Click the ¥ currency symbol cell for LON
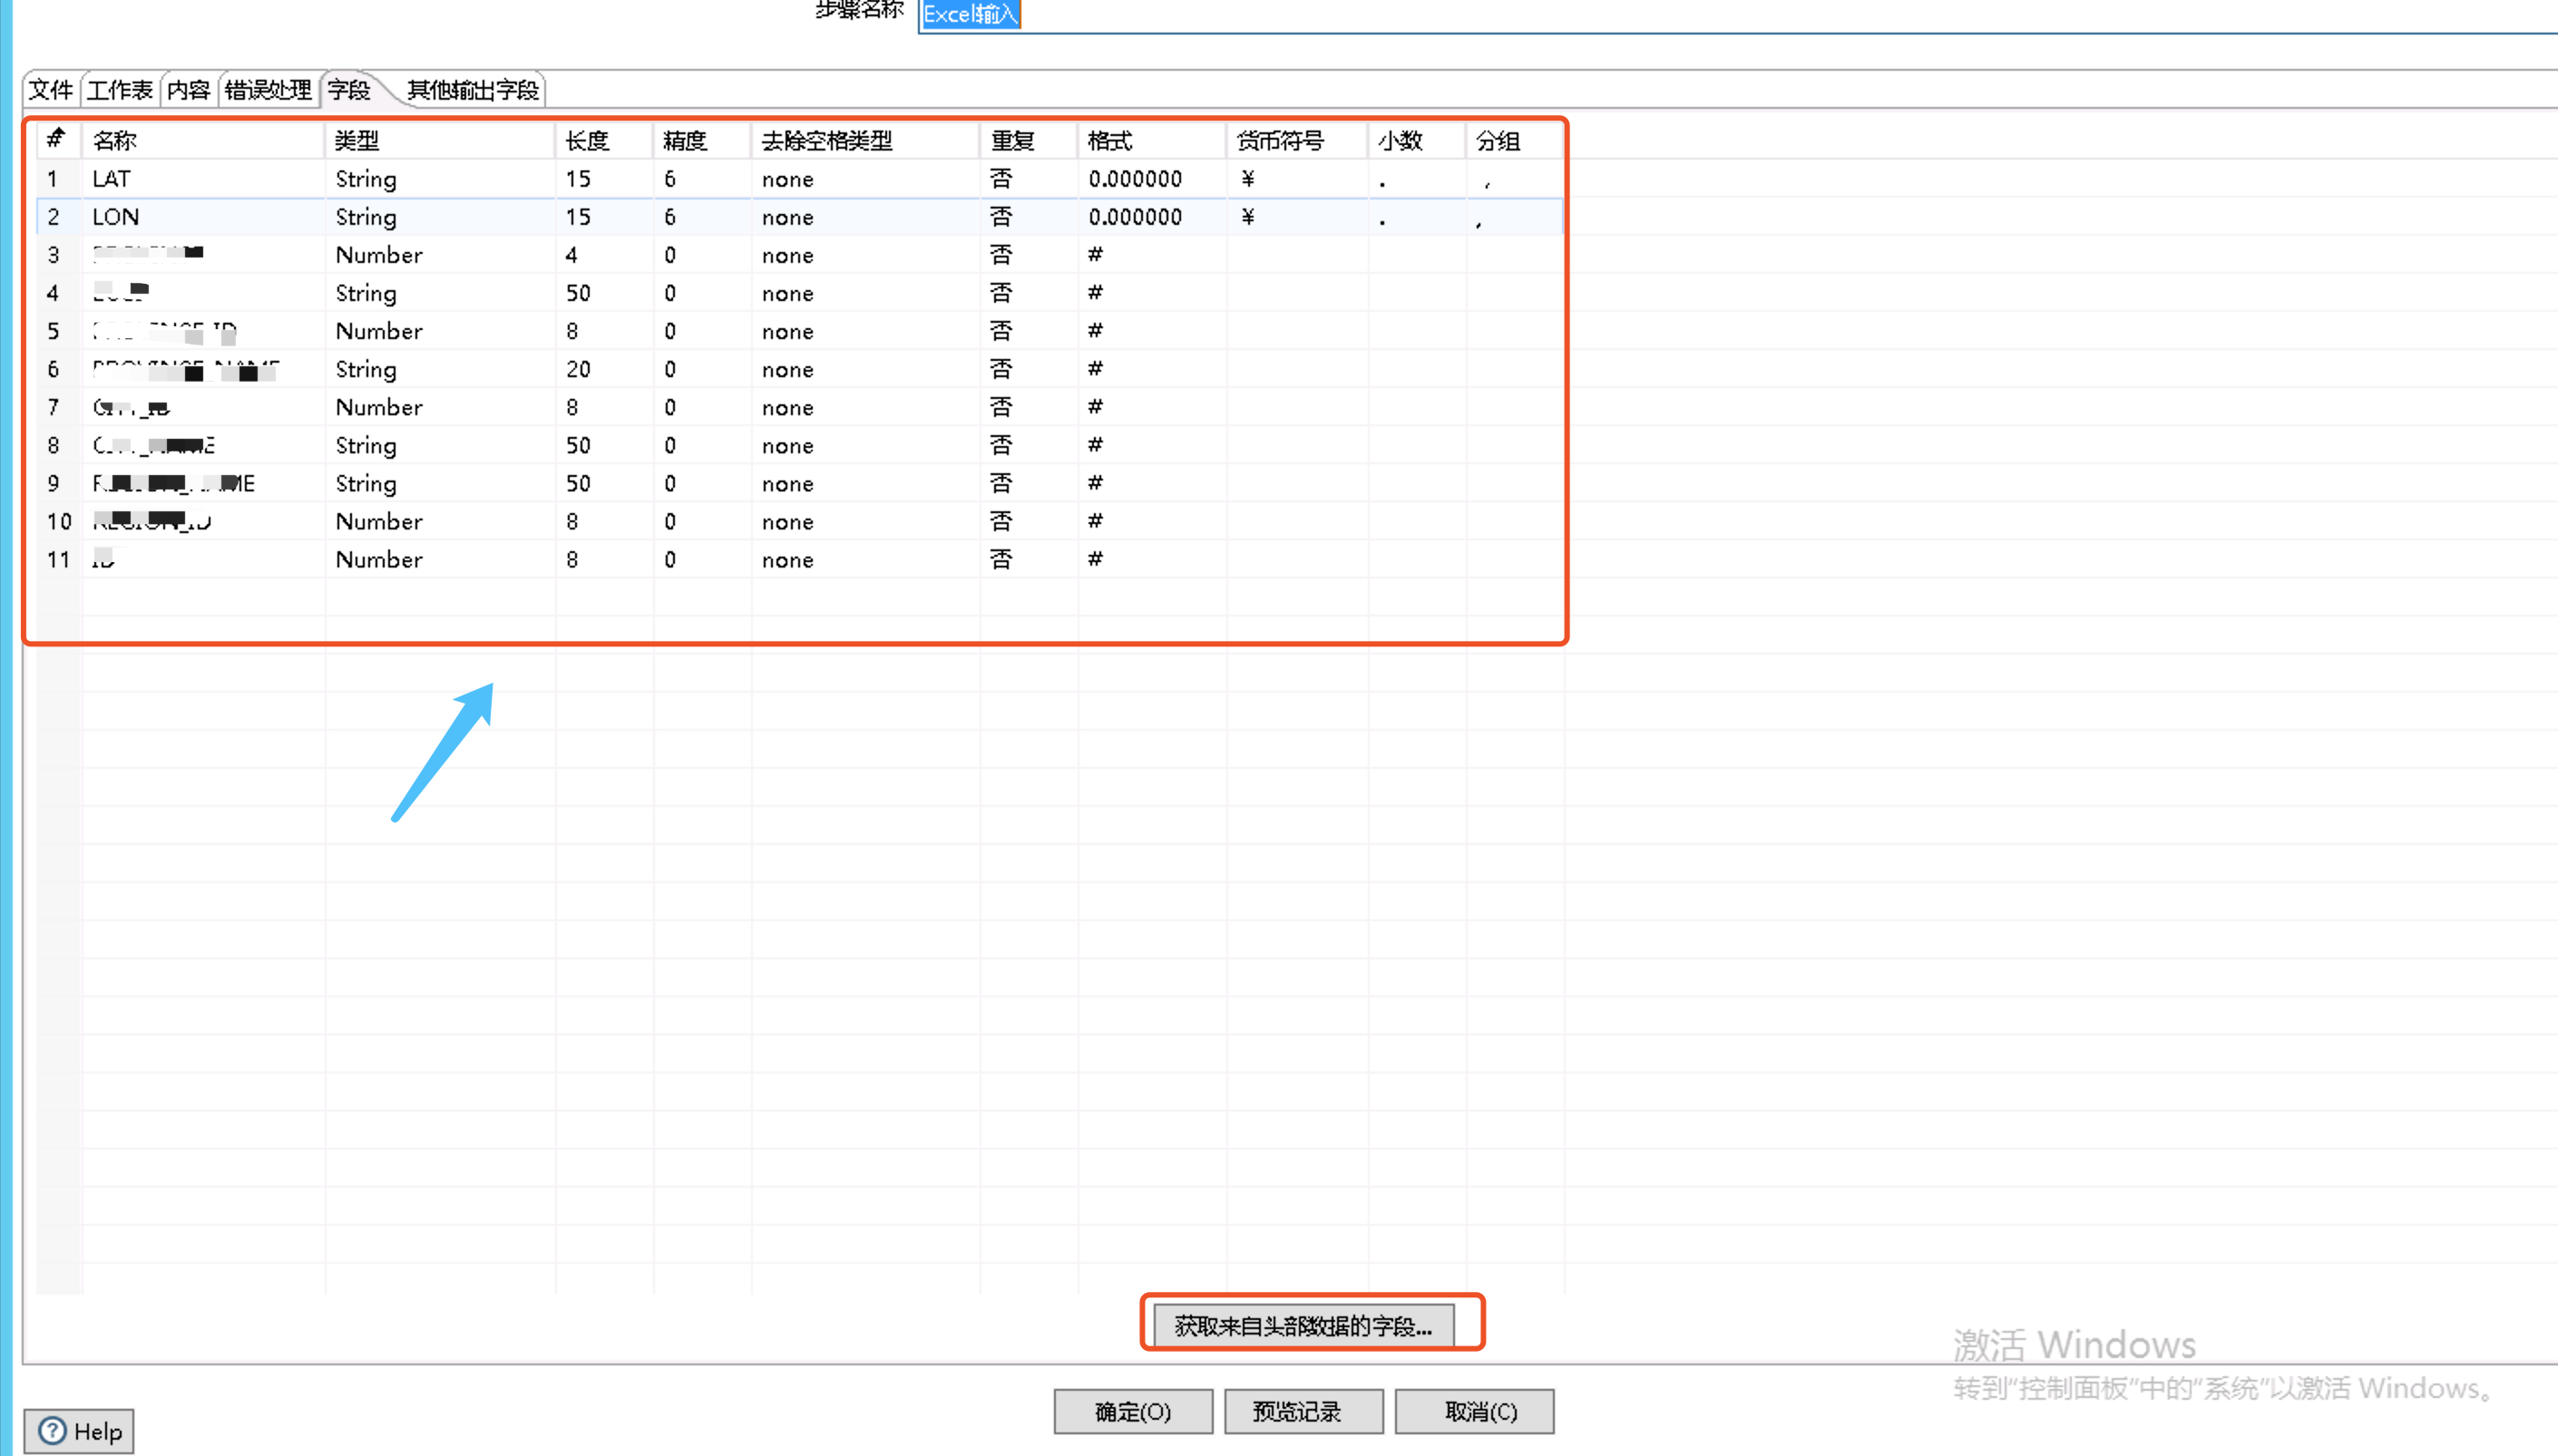Image resolution: width=2558 pixels, height=1456 pixels. click(1247, 216)
